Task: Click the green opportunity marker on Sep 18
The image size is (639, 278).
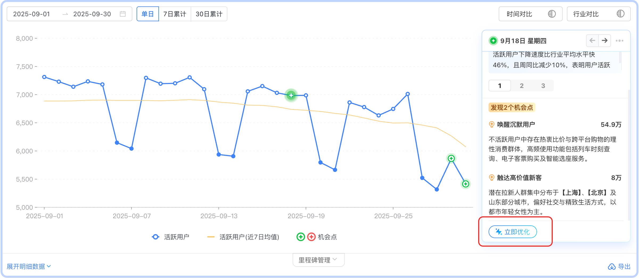Action: pyautogui.click(x=291, y=95)
